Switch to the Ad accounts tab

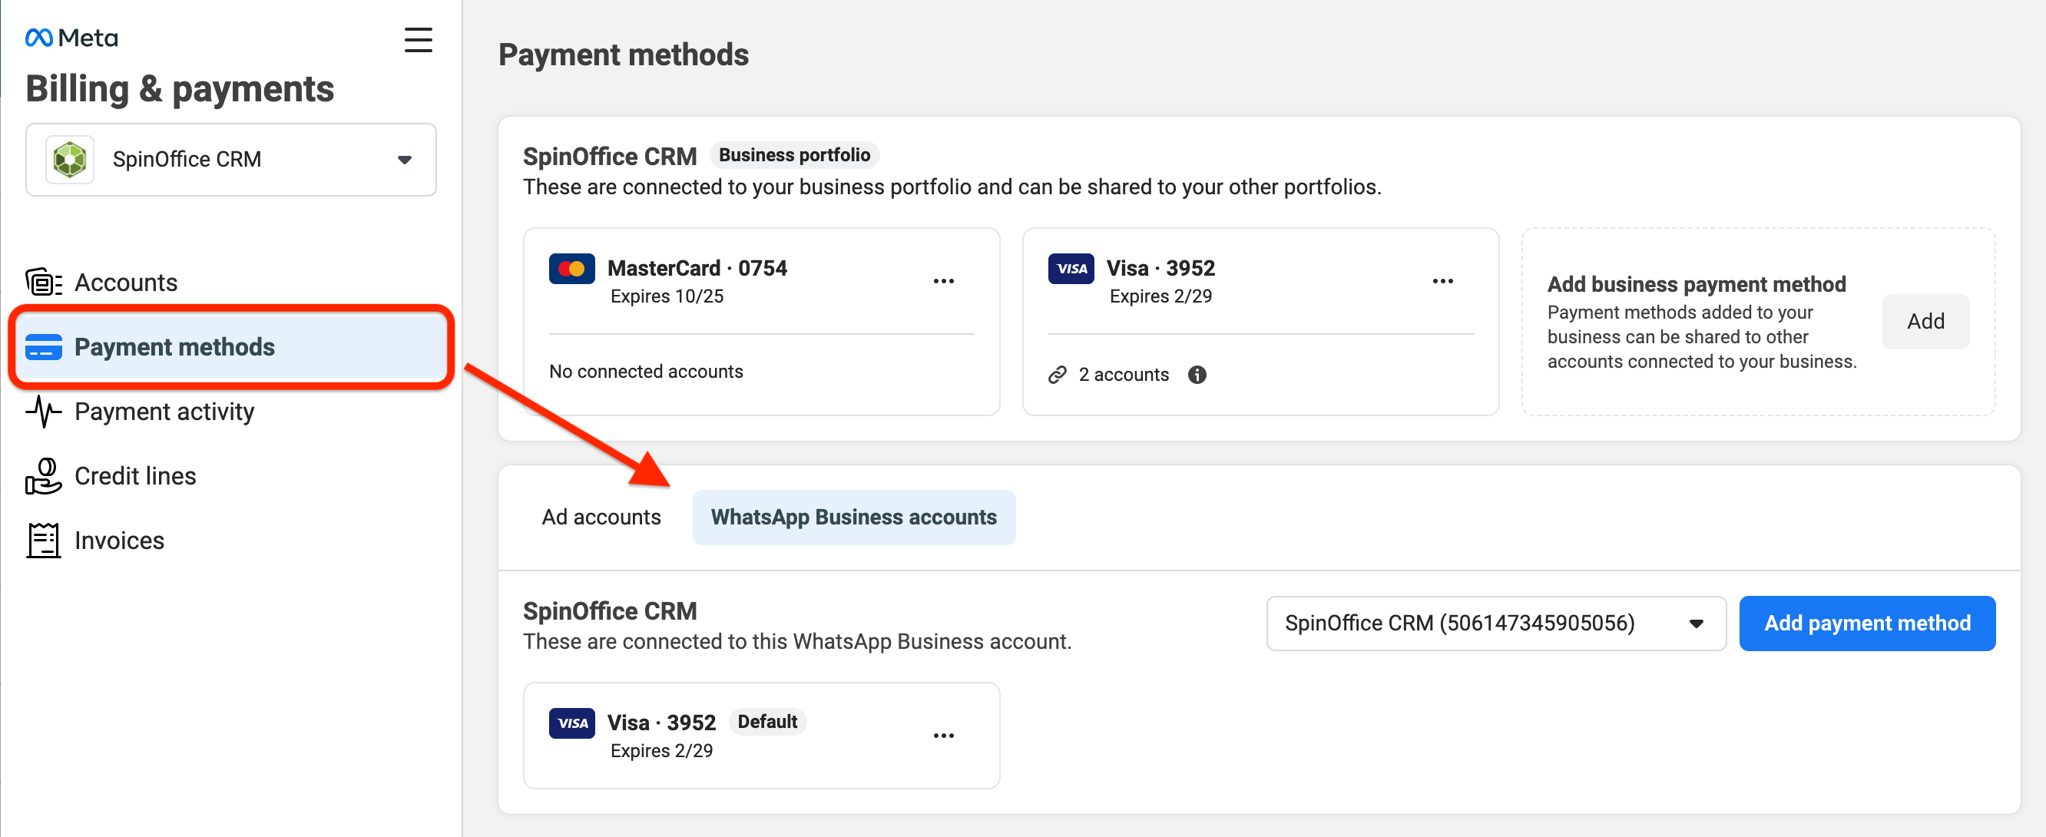[601, 517]
